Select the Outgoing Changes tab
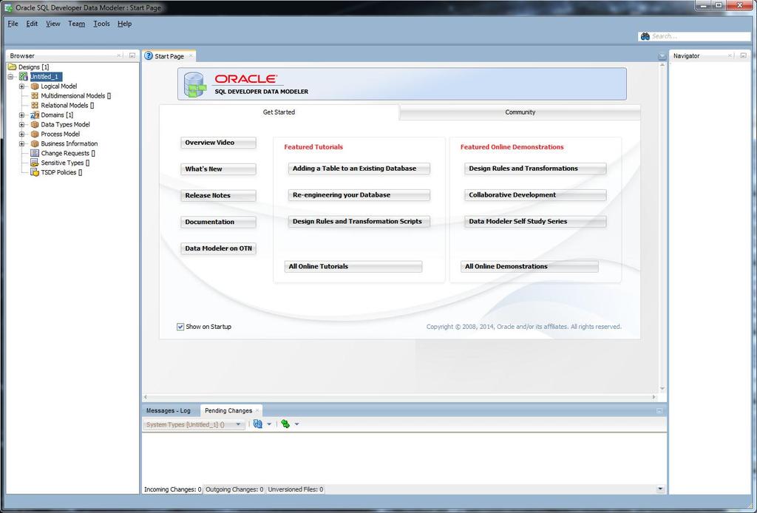Viewport: 757px width, 513px height. [234, 489]
